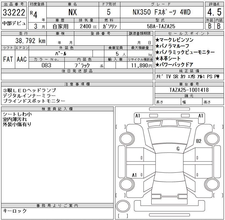Select the A1 marker beside the rear left door
225x220 pixels.
click(x=134, y=175)
